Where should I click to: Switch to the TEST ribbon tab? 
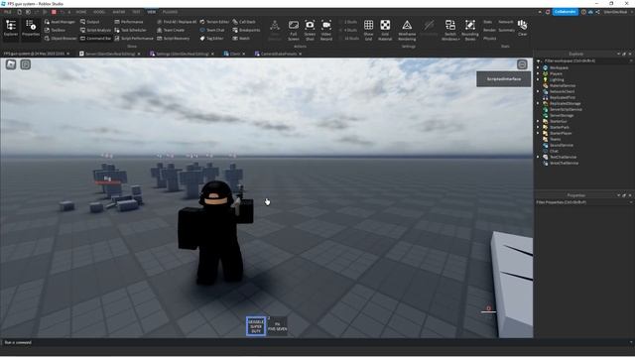(x=136, y=12)
